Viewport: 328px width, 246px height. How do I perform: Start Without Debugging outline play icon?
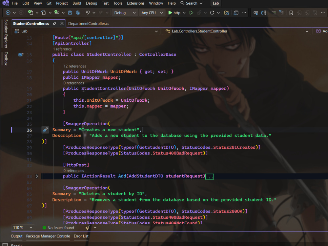tap(191, 13)
